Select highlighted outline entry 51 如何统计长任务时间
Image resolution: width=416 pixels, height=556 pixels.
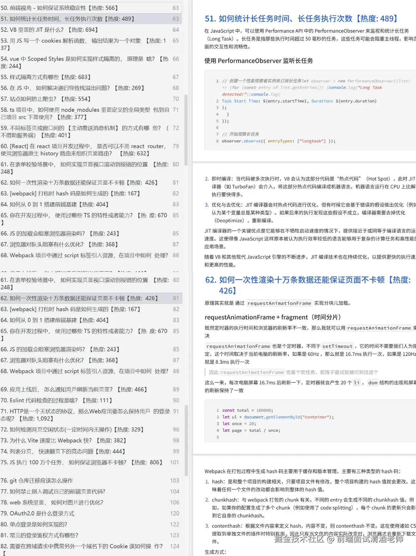[x=91, y=19]
